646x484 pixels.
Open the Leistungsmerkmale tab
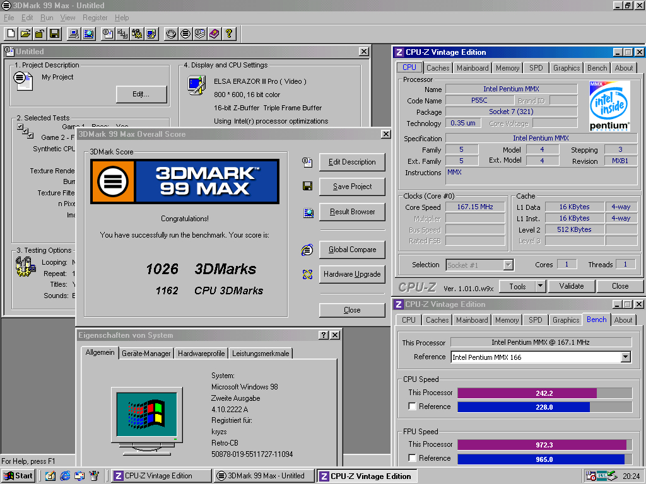coord(261,354)
